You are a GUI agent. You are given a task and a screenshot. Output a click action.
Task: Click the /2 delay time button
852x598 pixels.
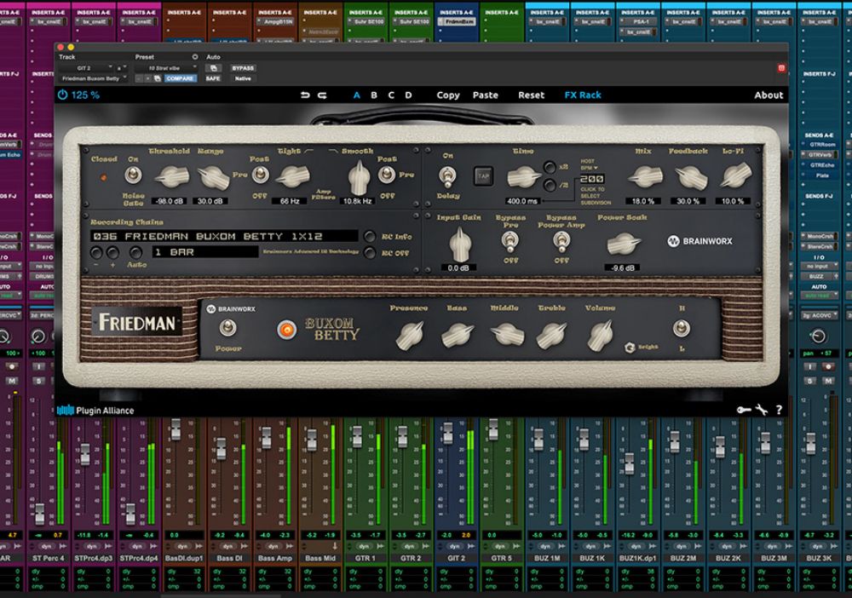coord(550,186)
